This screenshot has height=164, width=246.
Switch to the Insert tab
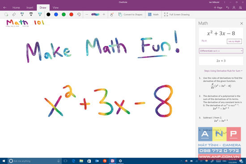tap(30, 8)
